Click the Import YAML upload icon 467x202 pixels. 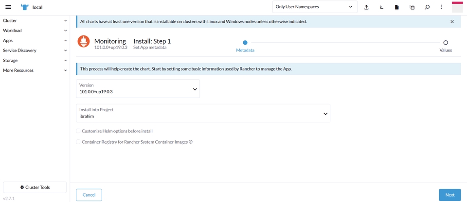[366, 7]
